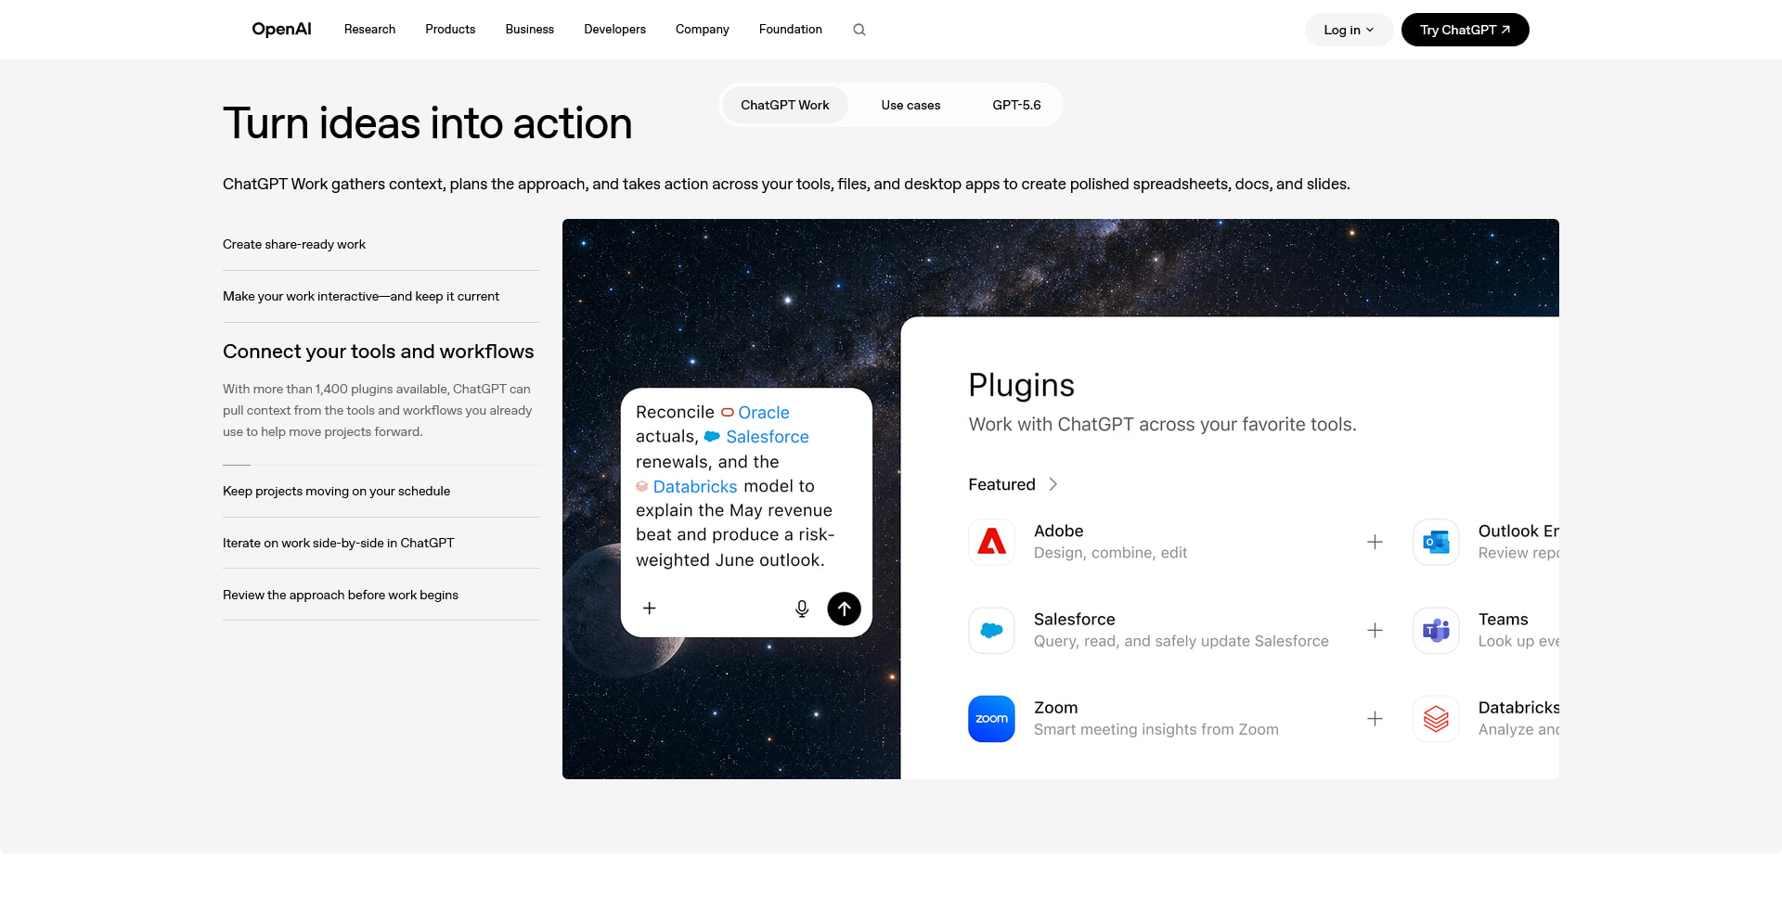Click the Databricks link in the prompt
The image size is (1782, 923).
(x=695, y=486)
